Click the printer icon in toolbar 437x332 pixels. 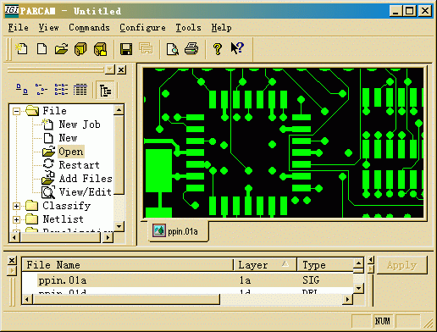pyautogui.click(x=191, y=49)
